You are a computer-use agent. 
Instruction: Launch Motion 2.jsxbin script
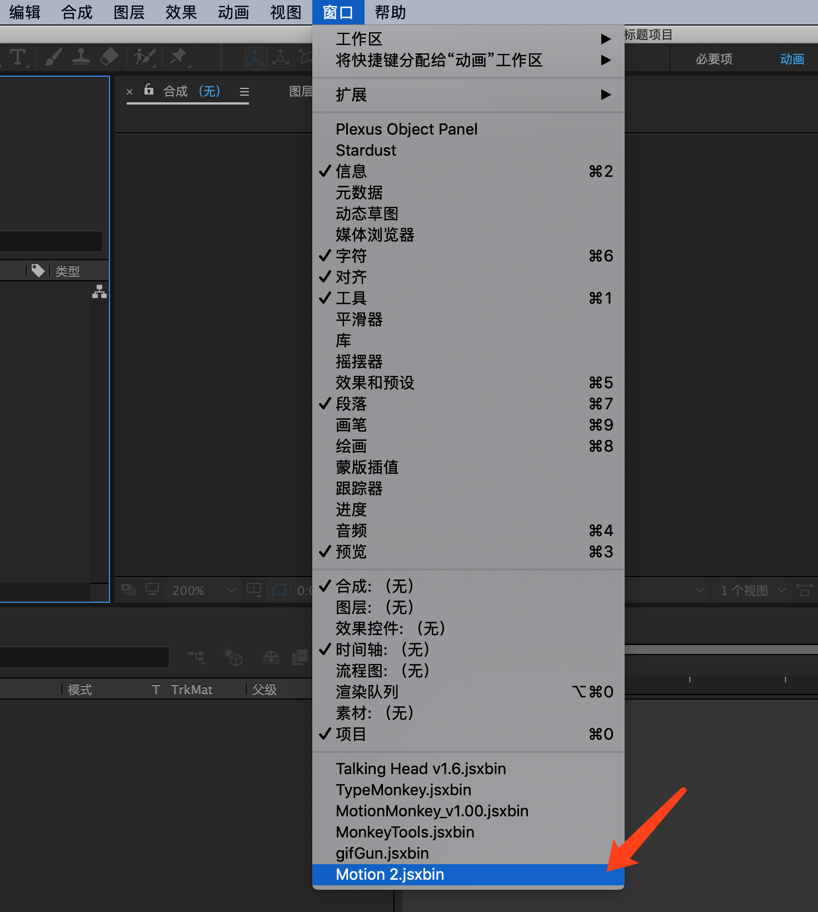[x=468, y=874]
